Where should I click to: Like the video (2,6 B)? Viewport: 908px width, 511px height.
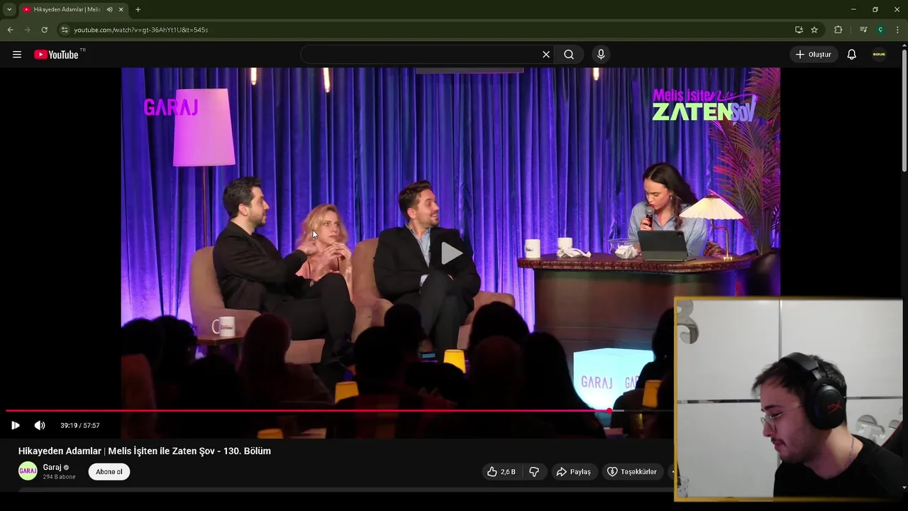click(x=501, y=471)
